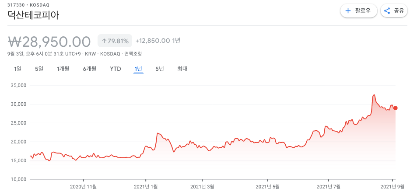Switch chart range to 5일
Screen dimensions: 410x195
coord(39,69)
